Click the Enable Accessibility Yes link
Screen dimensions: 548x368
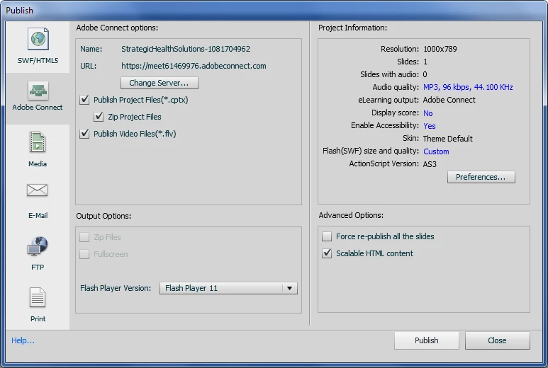(429, 126)
